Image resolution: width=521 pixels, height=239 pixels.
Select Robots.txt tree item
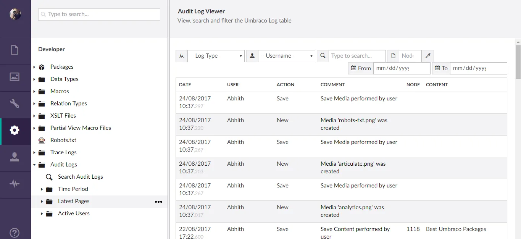[x=63, y=140]
